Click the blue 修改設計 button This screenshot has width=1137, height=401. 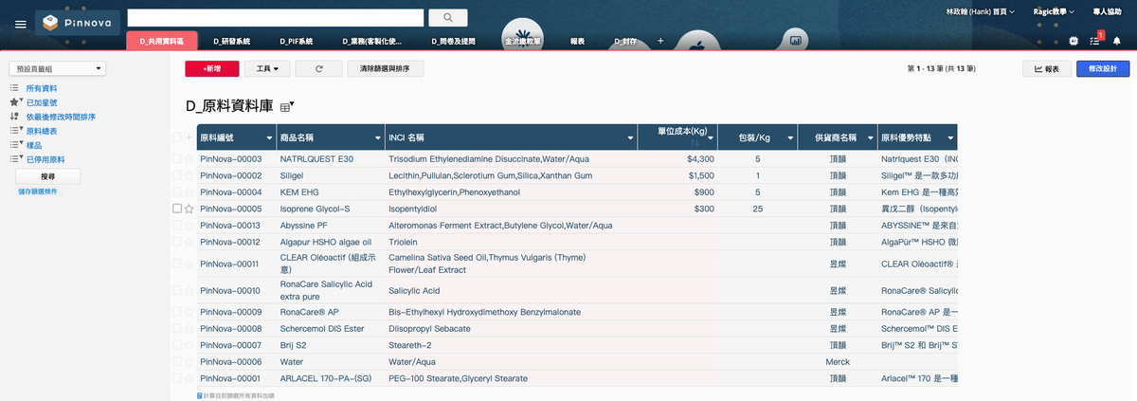(x=1102, y=69)
